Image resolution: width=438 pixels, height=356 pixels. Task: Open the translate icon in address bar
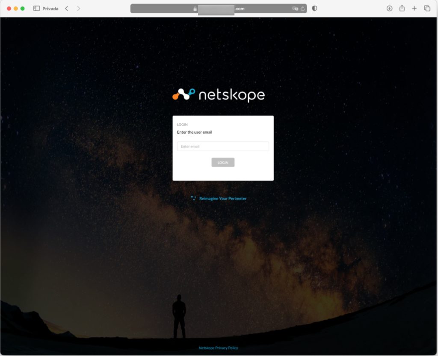[x=295, y=9]
